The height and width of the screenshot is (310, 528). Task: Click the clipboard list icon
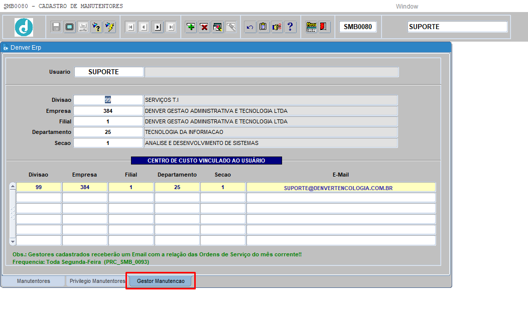click(263, 27)
